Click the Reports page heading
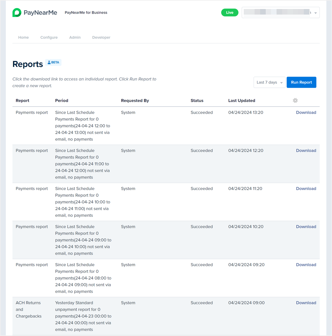The height and width of the screenshot is (336, 332). [28, 64]
